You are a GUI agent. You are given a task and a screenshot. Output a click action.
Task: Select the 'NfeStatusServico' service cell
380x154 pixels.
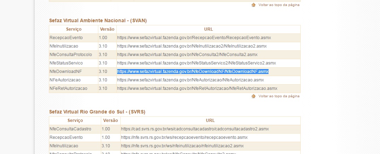[x=74, y=63]
